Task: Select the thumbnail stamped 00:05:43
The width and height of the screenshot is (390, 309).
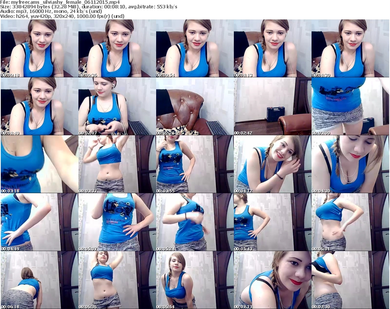Action: pyautogui.click(x=272, y=222)
